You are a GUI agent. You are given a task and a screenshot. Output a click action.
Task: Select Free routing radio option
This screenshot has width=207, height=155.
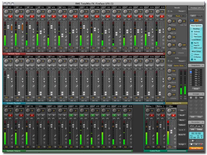(191, 34)
